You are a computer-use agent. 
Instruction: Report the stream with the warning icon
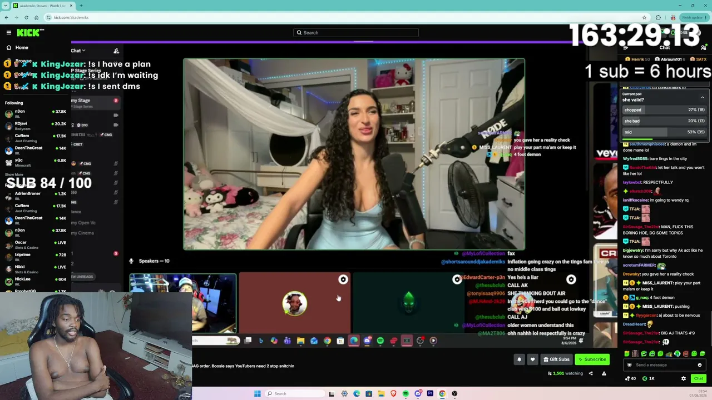(604, 373)
